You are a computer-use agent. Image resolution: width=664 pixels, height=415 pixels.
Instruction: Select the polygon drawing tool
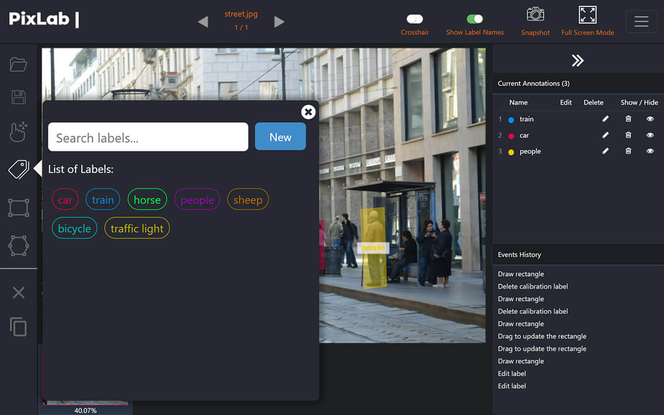coord(18,246)
